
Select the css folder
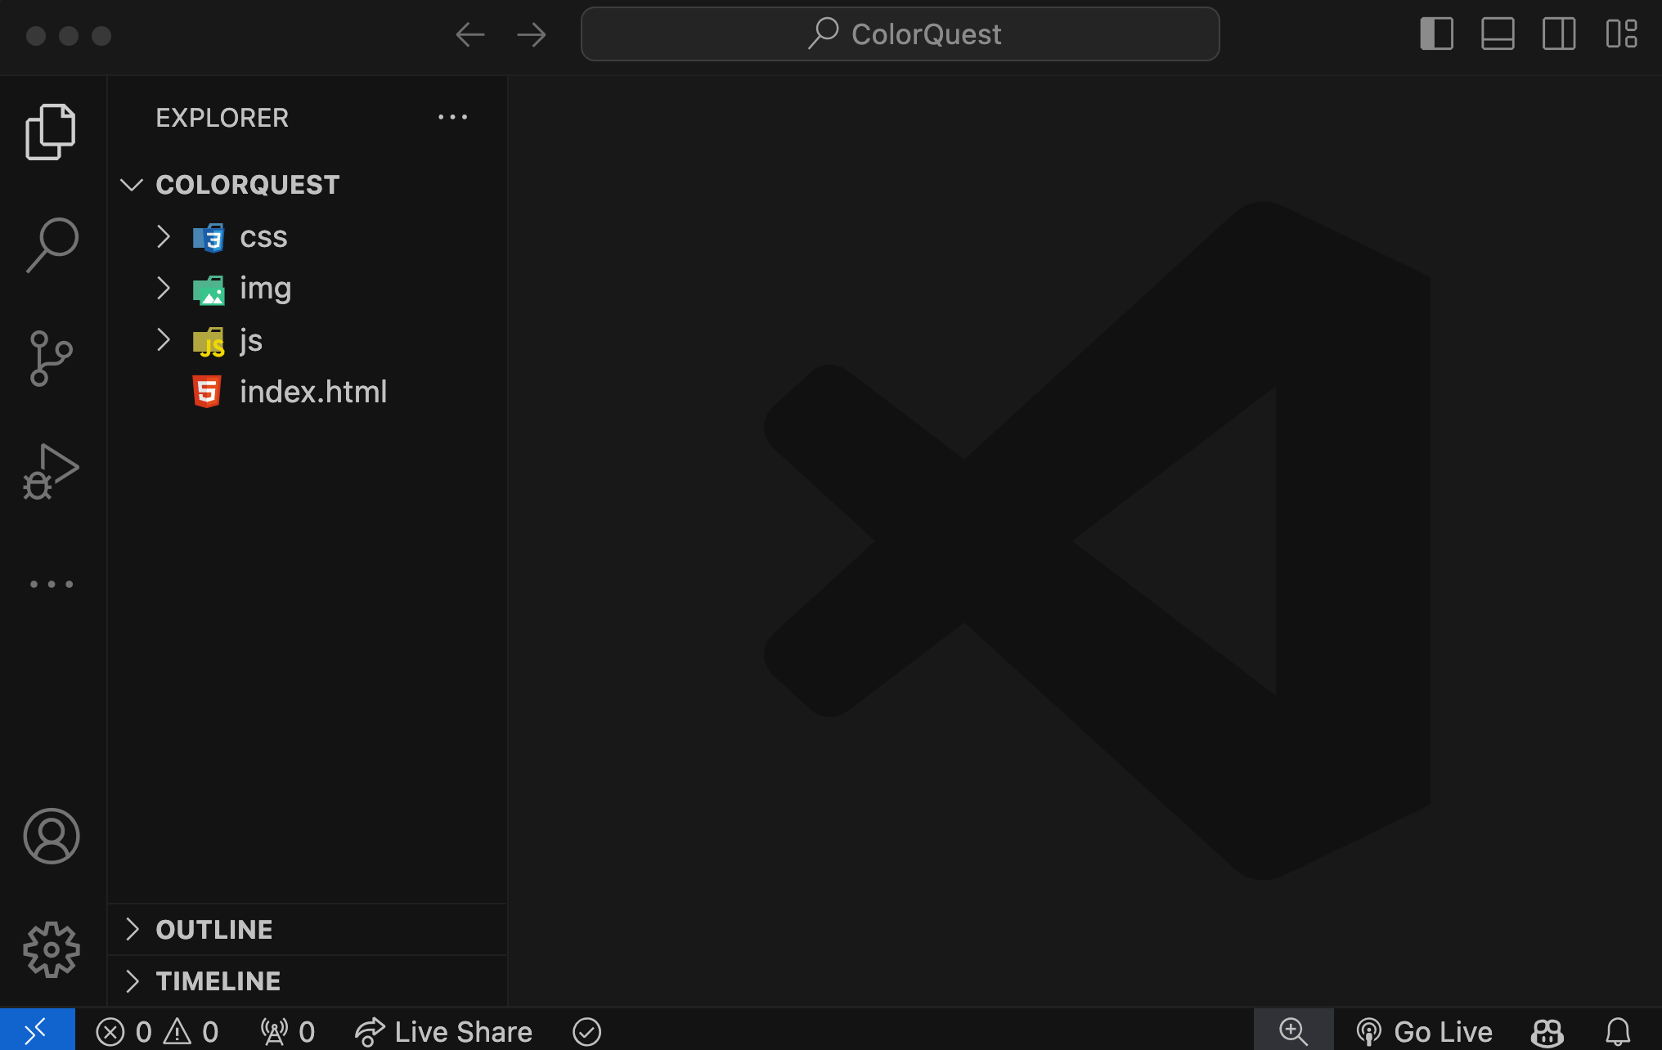(308, 237)
